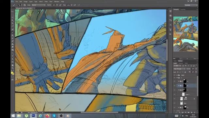Select the Eyedropper tool

[x=13, y=26]
